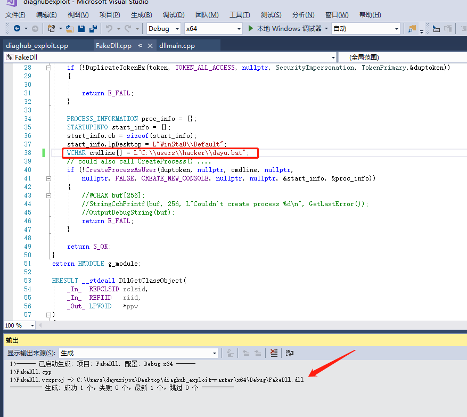Image resolution: width=467 pixels, height=417 pixels.
Task: Click the Redo arrow icon
Action: point(128,29)
